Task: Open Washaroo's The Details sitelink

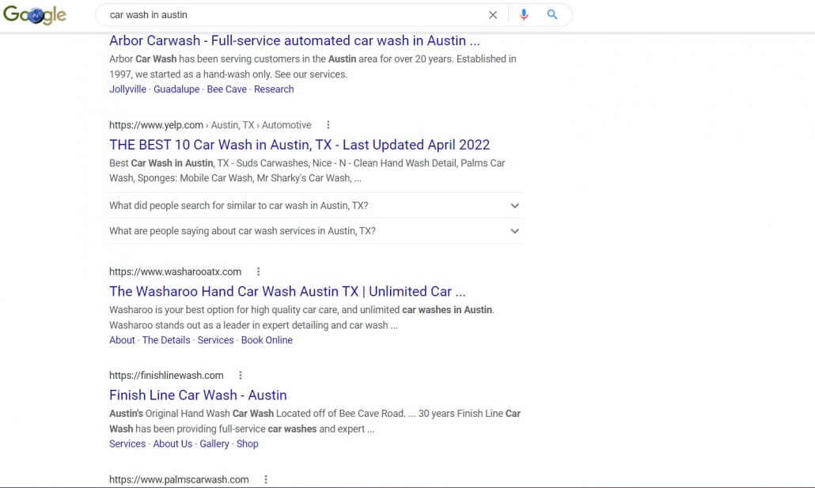Action: 166,340
